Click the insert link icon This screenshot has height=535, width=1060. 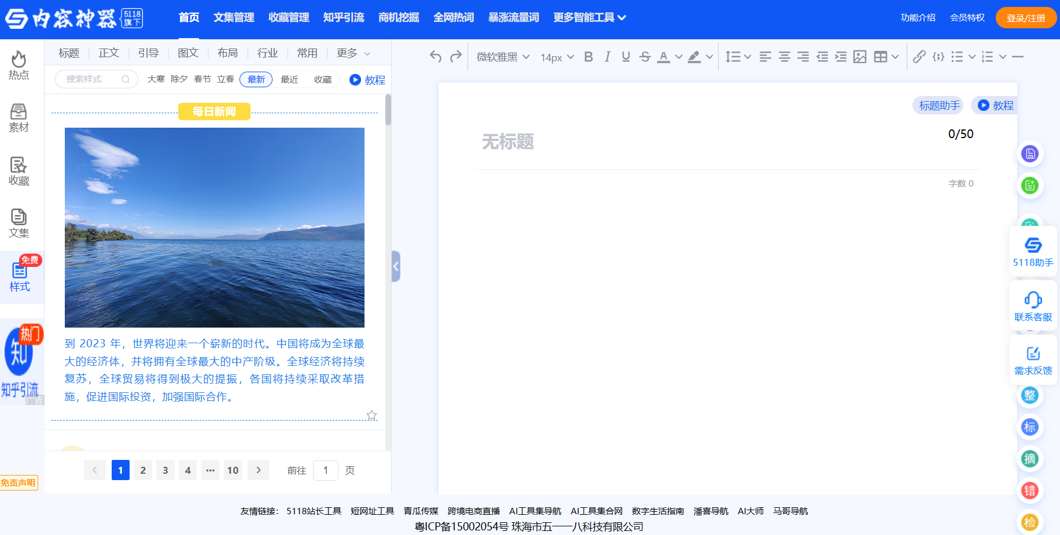(920, 57)
